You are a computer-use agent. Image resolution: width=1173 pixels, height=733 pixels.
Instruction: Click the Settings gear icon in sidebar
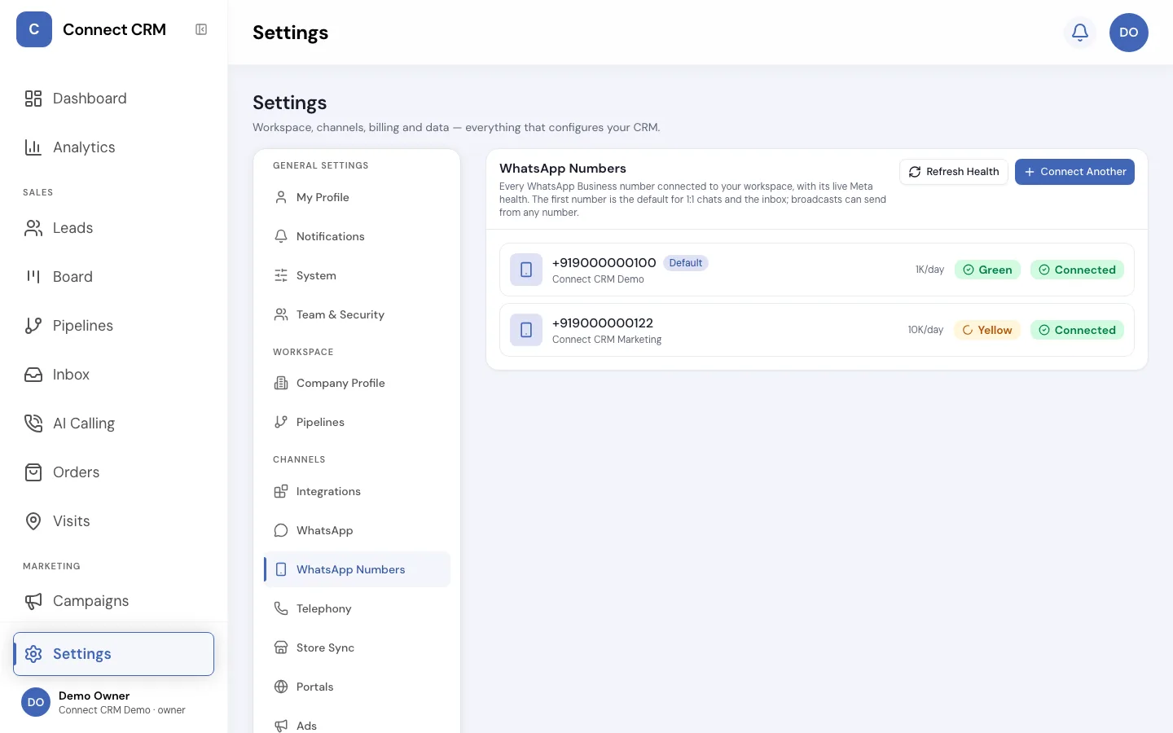point(33,654)
